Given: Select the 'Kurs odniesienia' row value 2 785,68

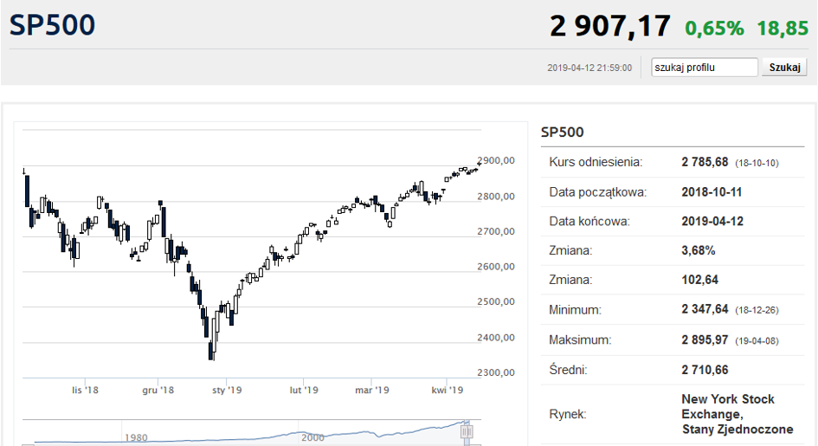Looking at the screenshot, I should (706, 162).
